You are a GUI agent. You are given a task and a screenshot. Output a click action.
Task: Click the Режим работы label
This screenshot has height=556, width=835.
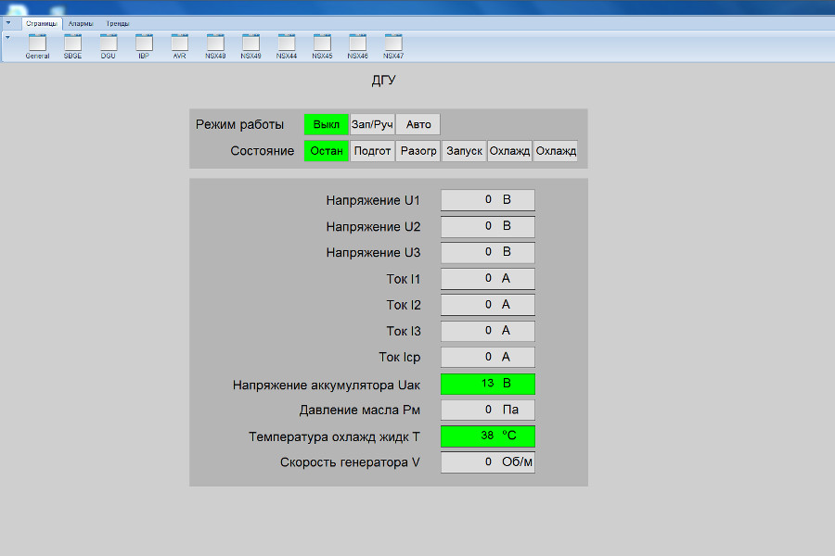[239, 125]
